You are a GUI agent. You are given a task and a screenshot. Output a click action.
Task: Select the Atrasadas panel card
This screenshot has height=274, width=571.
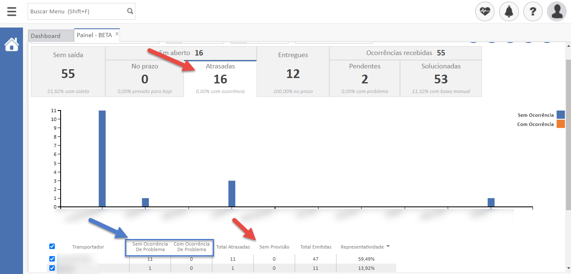coord(220,78)
